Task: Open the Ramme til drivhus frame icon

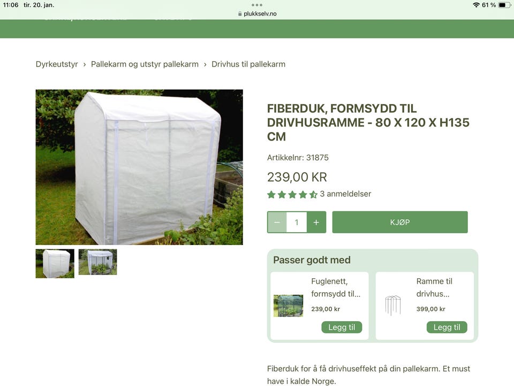Action: pos(393,306)
